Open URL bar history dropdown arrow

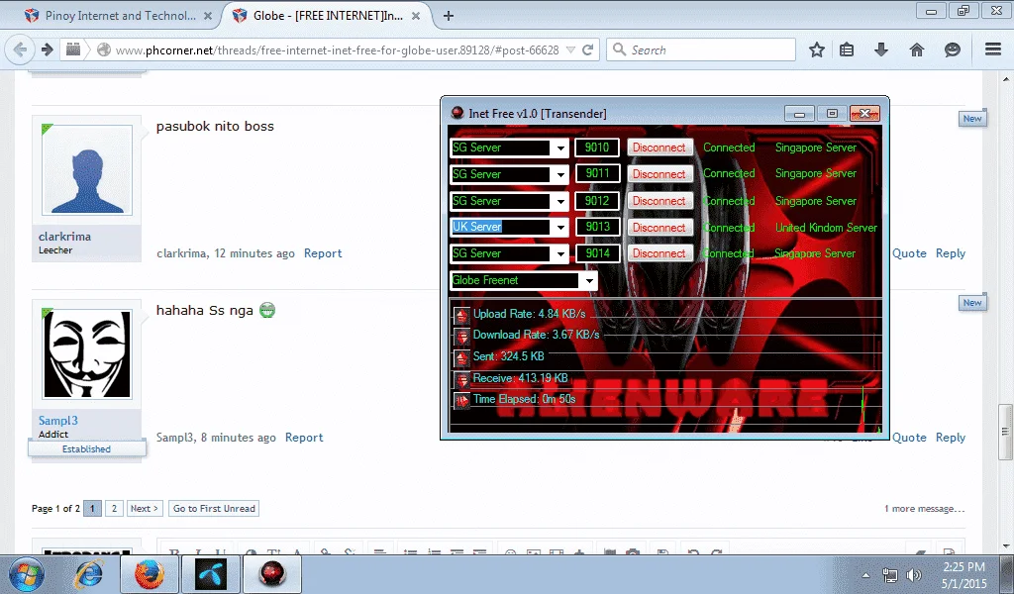tap(570, 49)
